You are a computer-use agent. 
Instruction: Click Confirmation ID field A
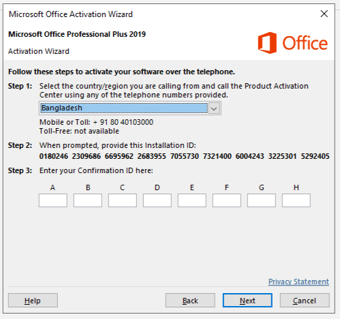point(53,200)
